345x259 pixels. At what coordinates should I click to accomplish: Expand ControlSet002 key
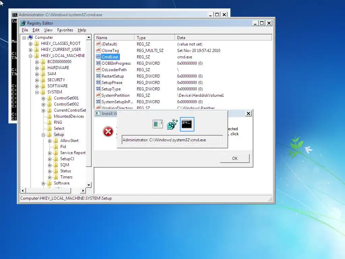click(43, 105)
